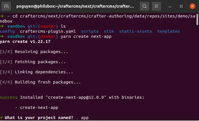
Task: Click the "Building fresh packages..." line
Action: click(x=47, y=82)
